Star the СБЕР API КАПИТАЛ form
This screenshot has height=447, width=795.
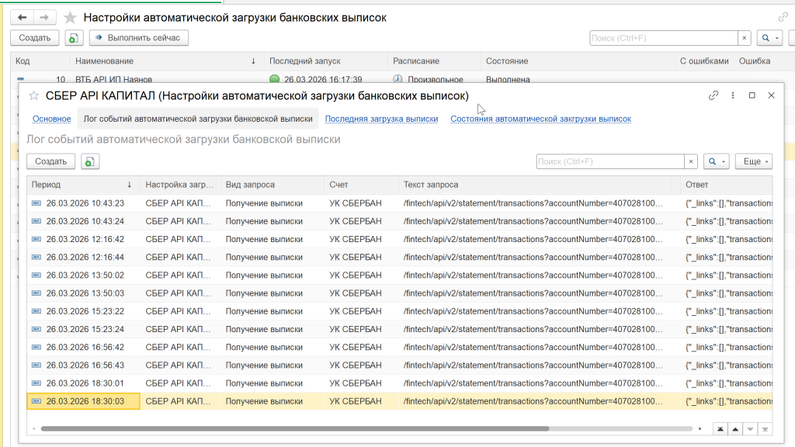click(x=33, y=95)
